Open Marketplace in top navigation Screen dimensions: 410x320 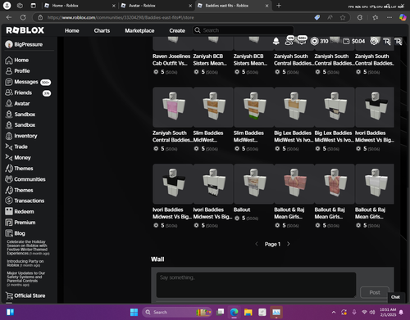139,30
